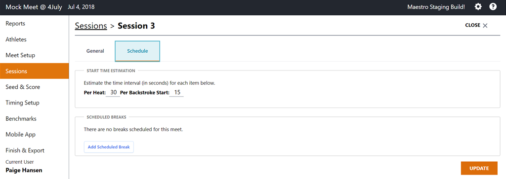Open the help question mark icon

(493, 7)
